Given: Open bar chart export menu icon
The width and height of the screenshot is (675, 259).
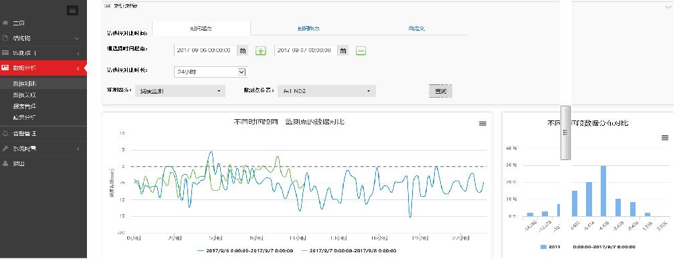Looking at the screenshot, I should [665, 137].
